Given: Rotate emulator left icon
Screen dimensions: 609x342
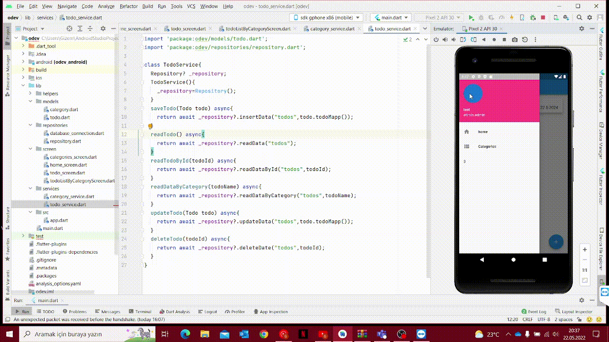Looking at the screenshot, I should 463,40.
